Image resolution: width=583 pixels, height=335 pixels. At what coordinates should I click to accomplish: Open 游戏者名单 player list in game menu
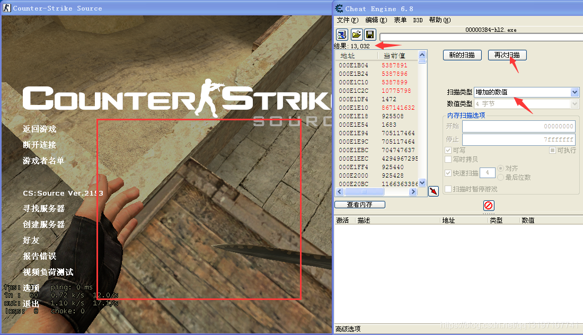pos(43,161)
